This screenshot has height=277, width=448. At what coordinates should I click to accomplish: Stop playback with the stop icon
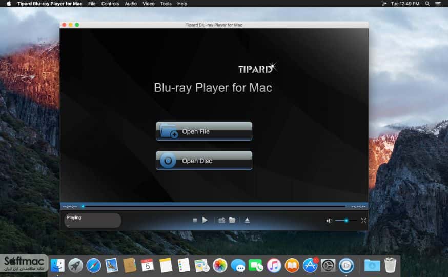click(x=195, y=221)
